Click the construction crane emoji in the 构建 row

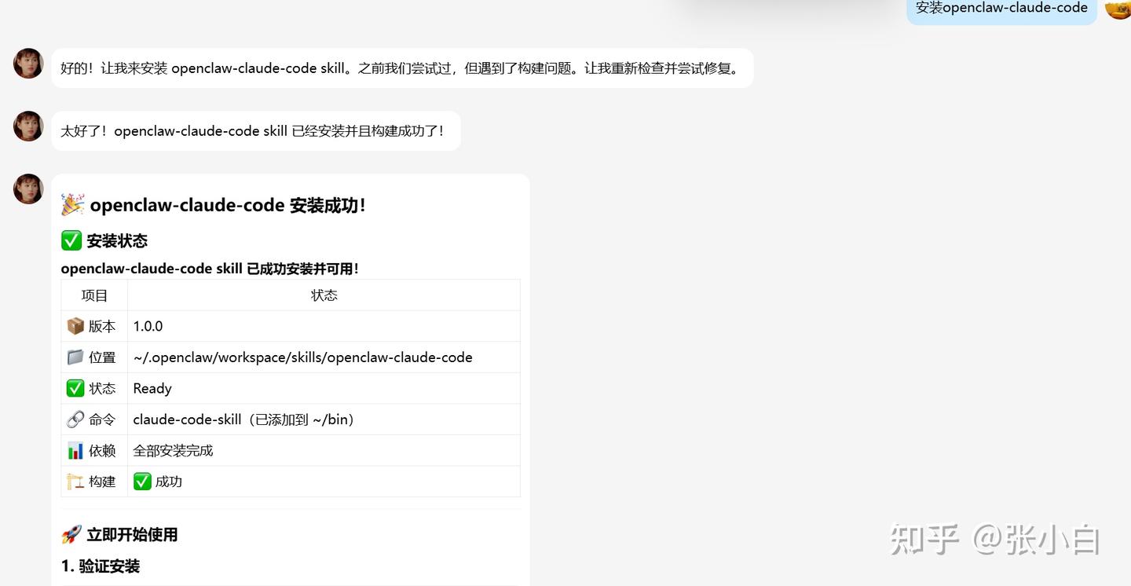(x=75, y=482)
